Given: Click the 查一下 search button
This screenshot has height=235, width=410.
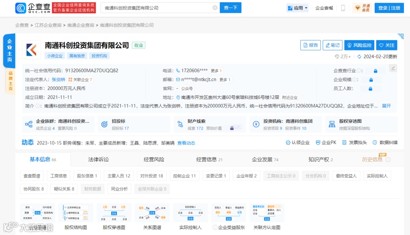Looking at the screenshot, I should coord(231,8).
